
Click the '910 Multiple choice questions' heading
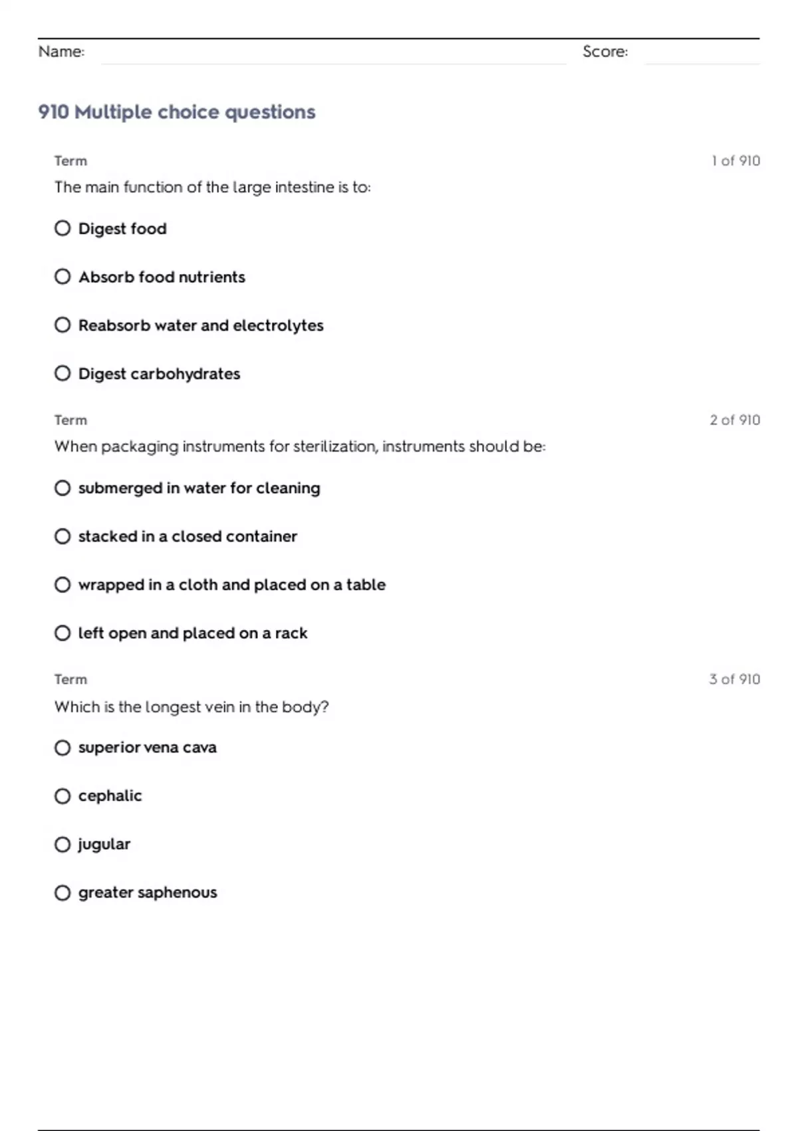[x=177, y=112]
